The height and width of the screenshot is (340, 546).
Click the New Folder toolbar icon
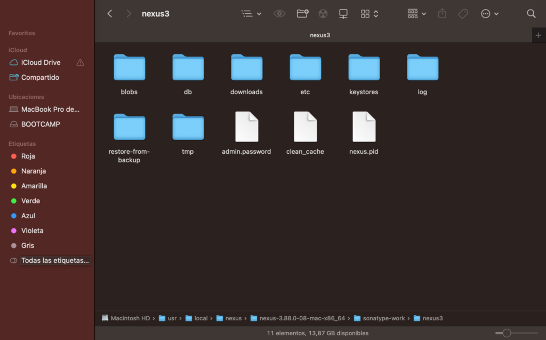click(302, 14)
